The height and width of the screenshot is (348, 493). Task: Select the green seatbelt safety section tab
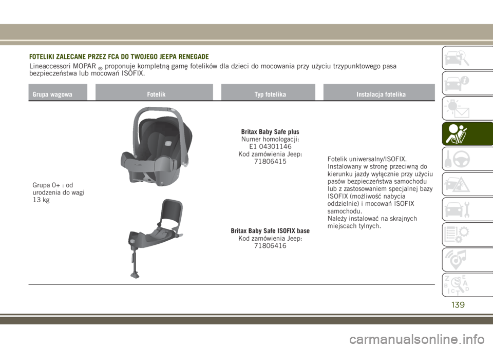[467, 133]
